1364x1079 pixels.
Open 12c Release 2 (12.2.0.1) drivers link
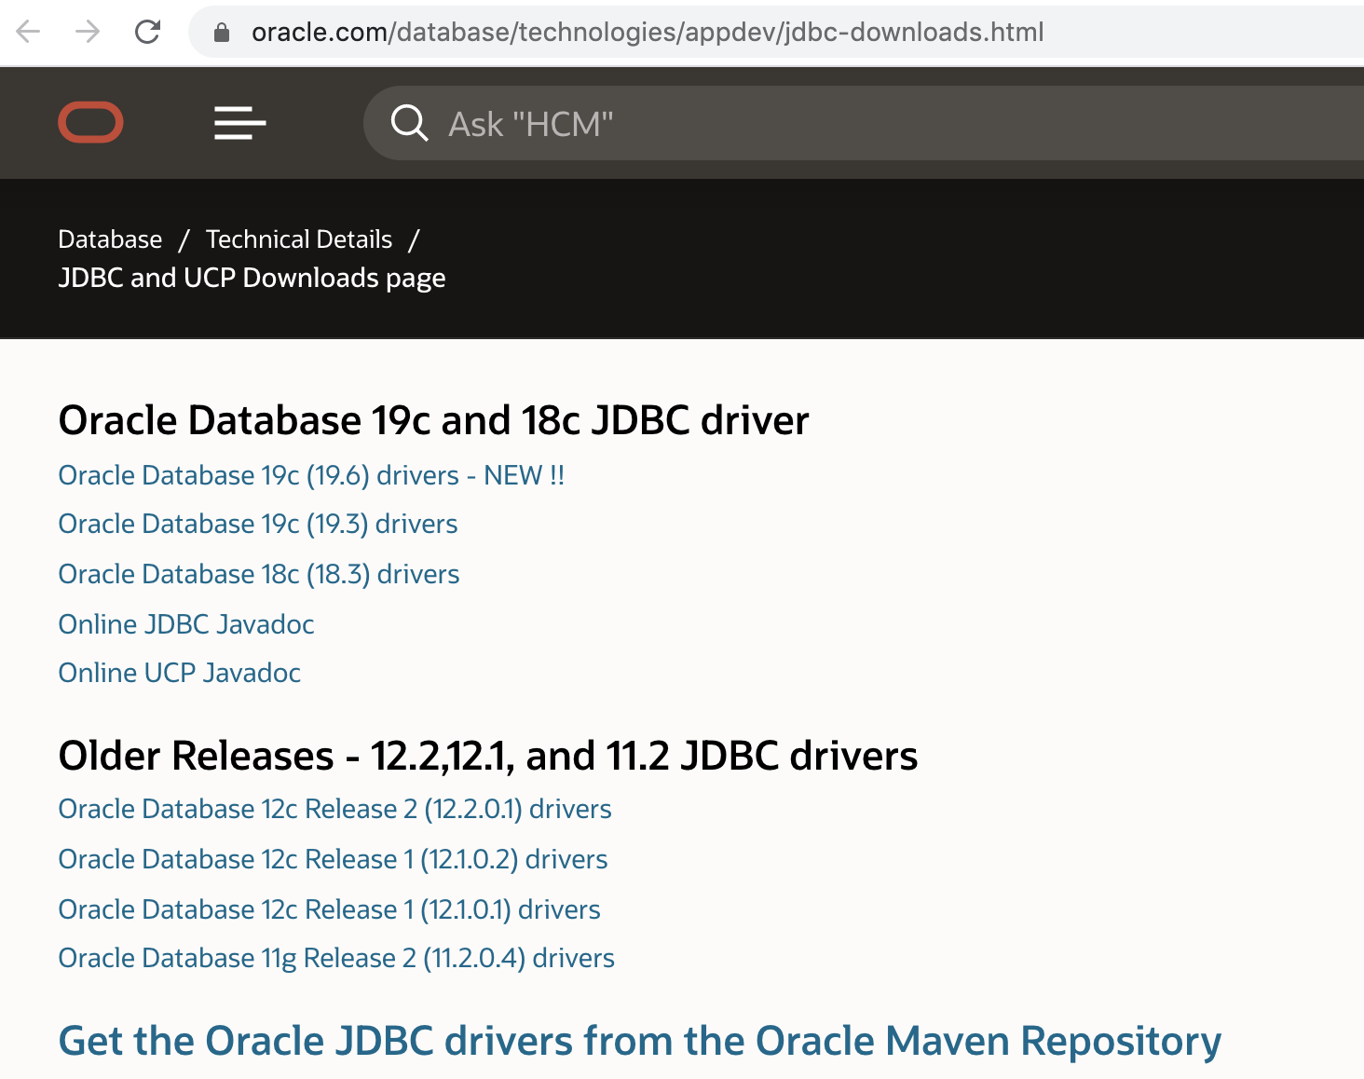click(335, 809)
